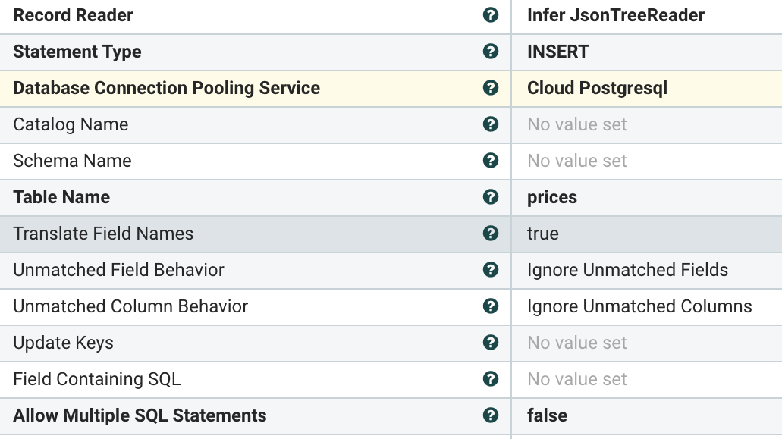Show help for Field Containing SQL
This screenshot has width=782, height=439.
tap(491, 379)
